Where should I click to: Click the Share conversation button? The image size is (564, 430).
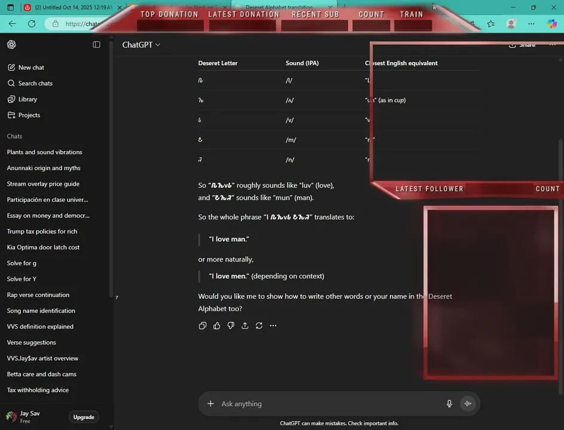click(522, 45)
